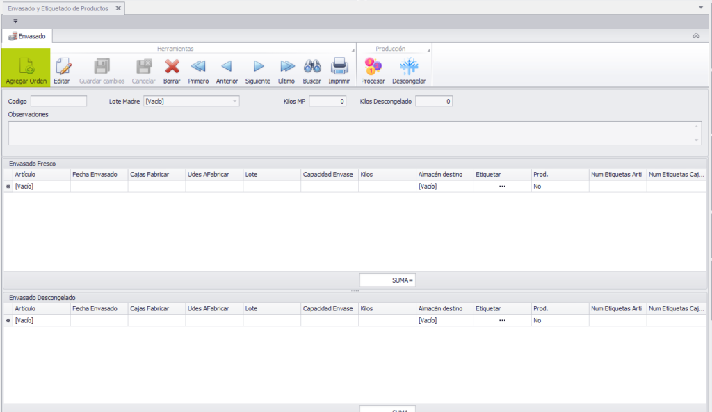712x412 pixels.
Task: Click the Imprimir printer icon
Action: [339, 67]
